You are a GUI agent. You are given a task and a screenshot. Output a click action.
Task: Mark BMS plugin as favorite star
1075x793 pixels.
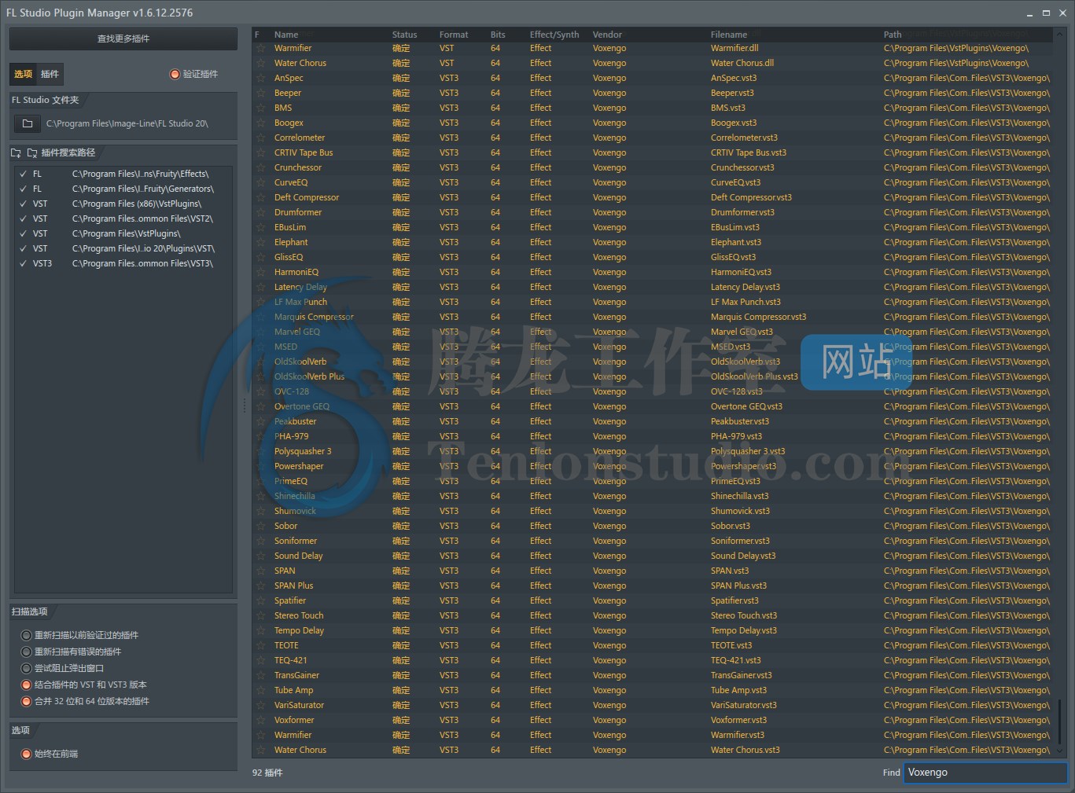point(260,108)
